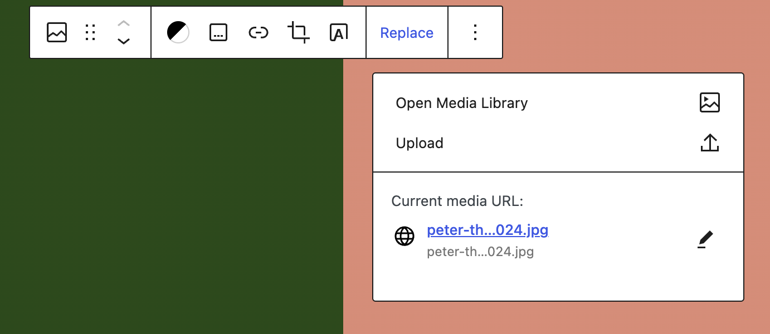770x334 pixels.
Task: Choose Open Media Library from the menu
Action: [x=461, y=102]
